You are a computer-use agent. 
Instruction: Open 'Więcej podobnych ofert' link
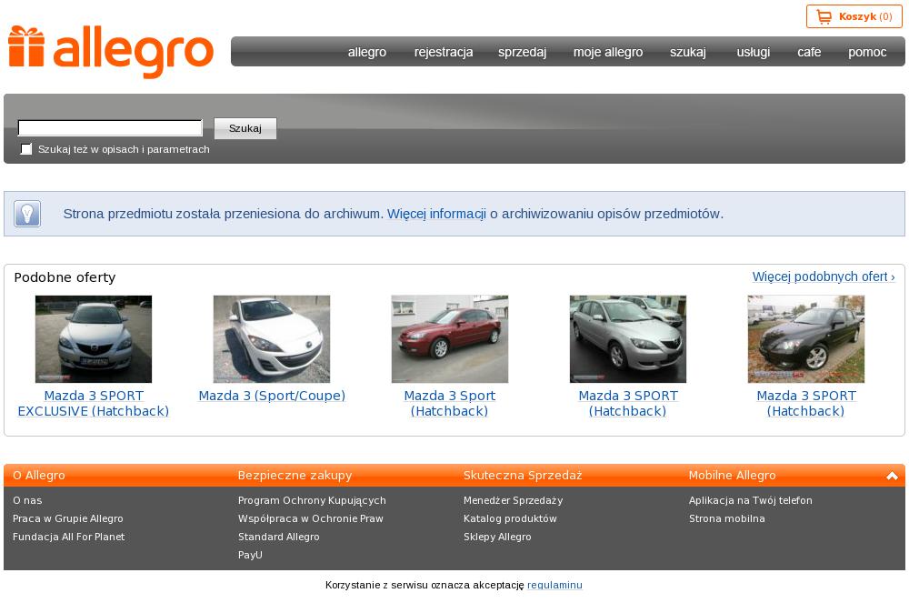pos(824,276)
